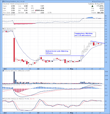The width and height of the screenshot is (110, 114).
Task: Click the tall red June 11 candlestick
Action: [x=14, y=50]
